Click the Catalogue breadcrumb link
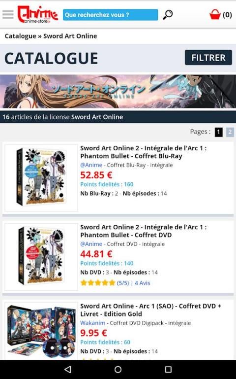236x379 pixels. click(21, 36)
